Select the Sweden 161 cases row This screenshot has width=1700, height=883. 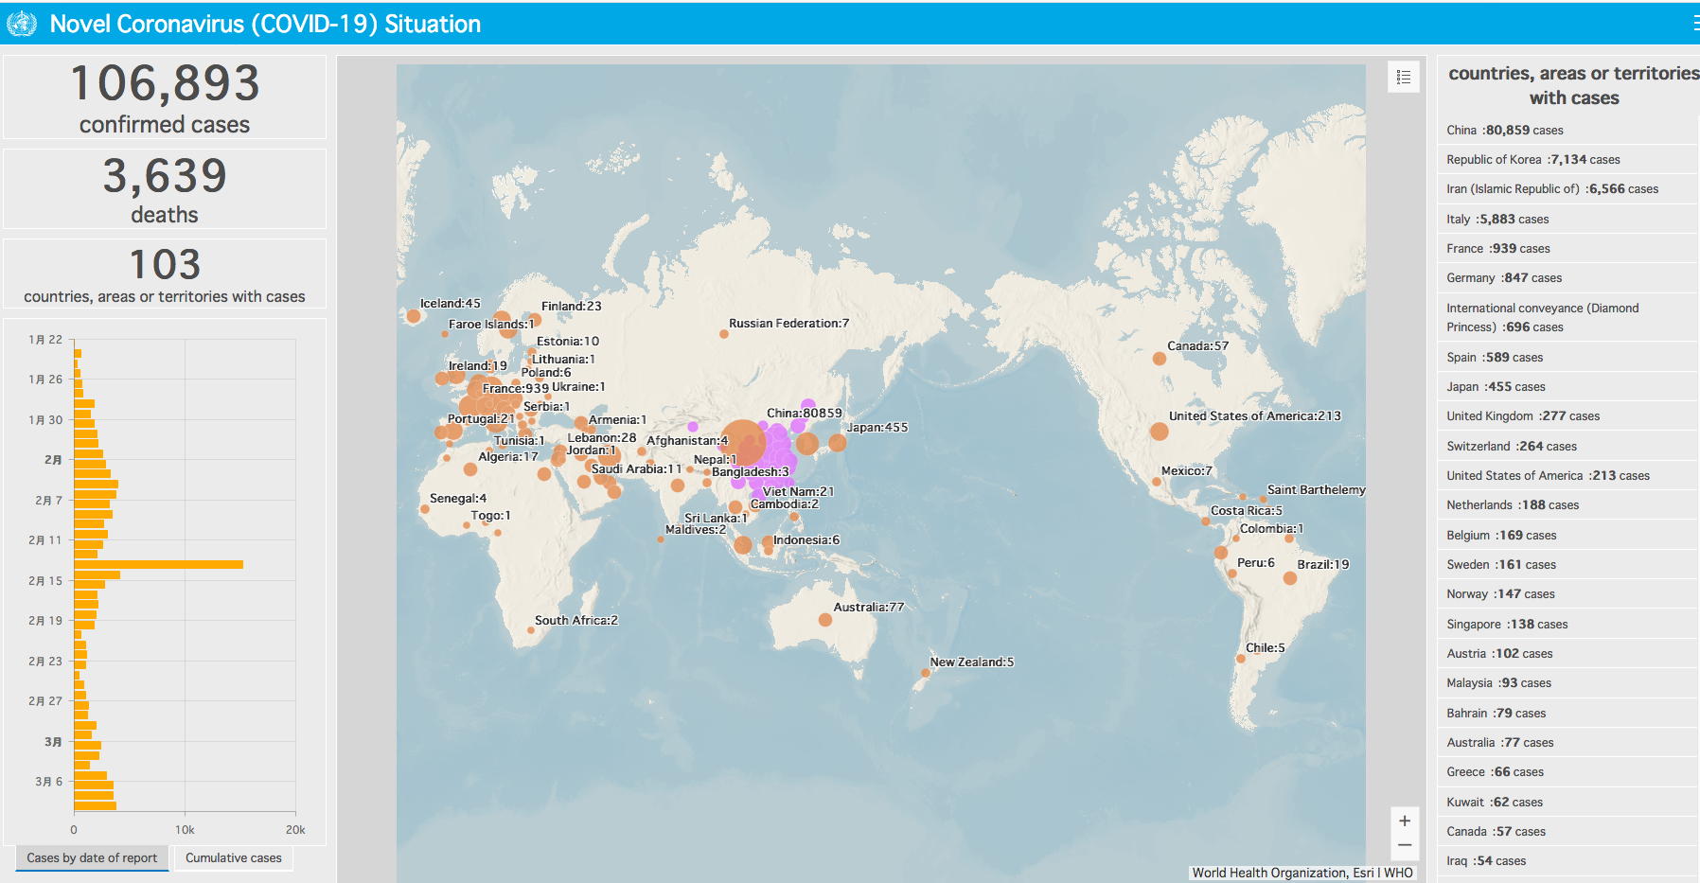click(x=1567, y=565)
